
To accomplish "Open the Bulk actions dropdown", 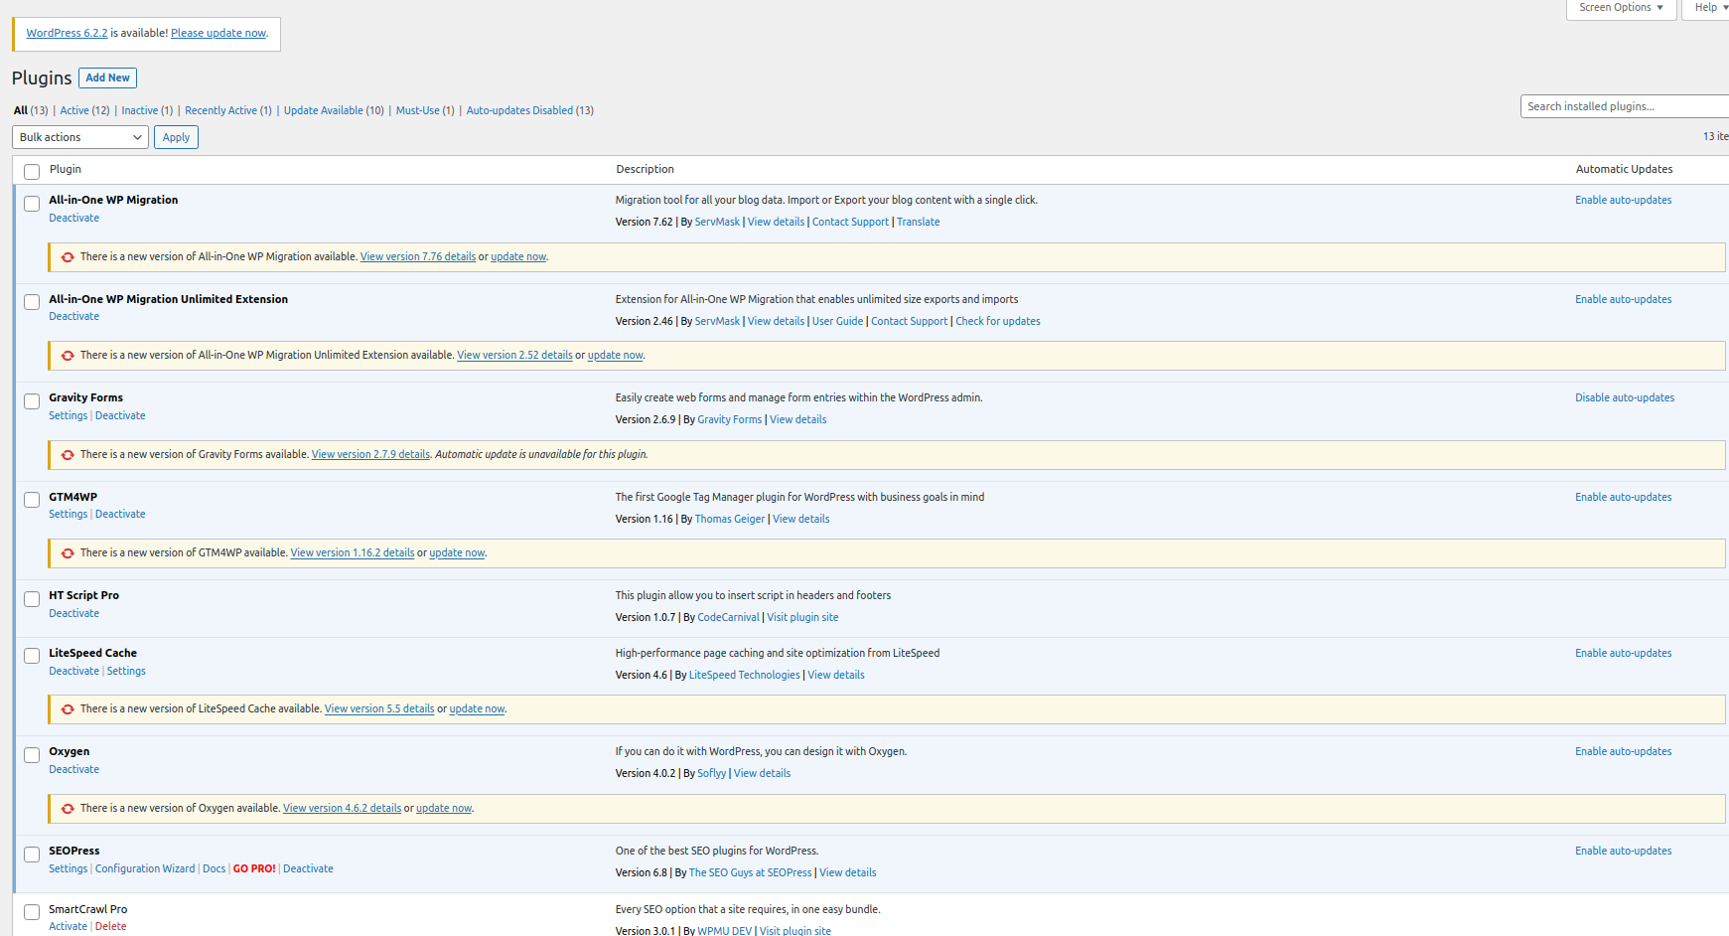I will coord(80,137).
